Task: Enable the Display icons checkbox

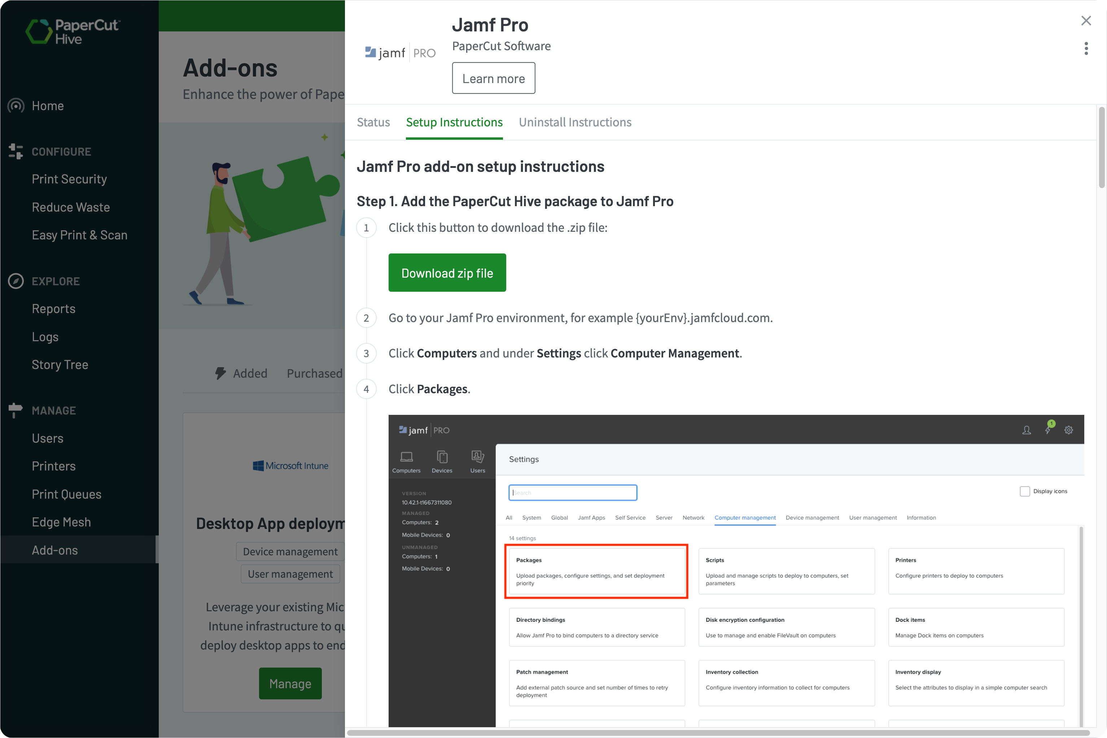Action: tap(1026, 491)
